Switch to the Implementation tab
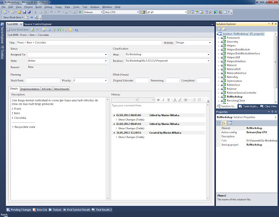The width and height of the screenshot is (279, 217). click(x=30, y=89)
